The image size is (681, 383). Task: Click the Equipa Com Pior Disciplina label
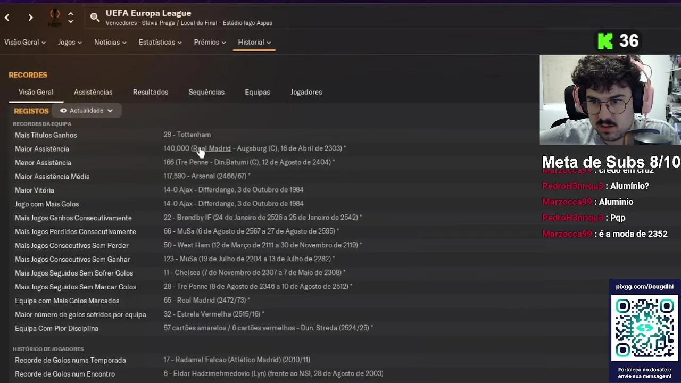tap(56, 329)
